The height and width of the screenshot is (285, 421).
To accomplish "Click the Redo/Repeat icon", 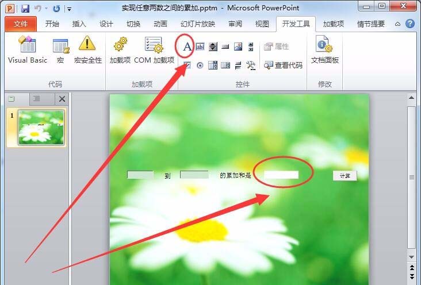I will tap(56, 9).
